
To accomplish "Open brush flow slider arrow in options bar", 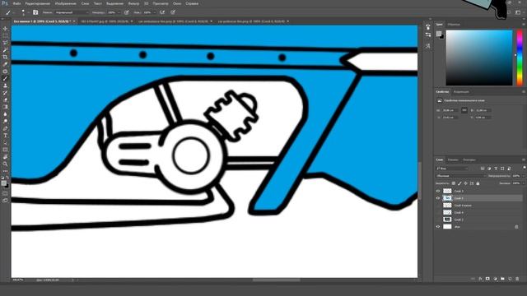I will (x=154, y=12).
